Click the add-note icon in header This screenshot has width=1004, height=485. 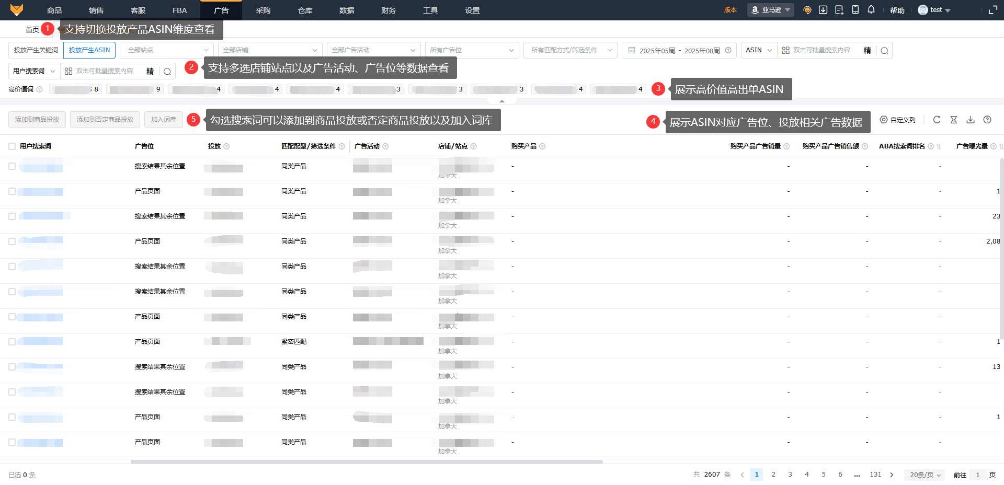[x=839, y=10]
